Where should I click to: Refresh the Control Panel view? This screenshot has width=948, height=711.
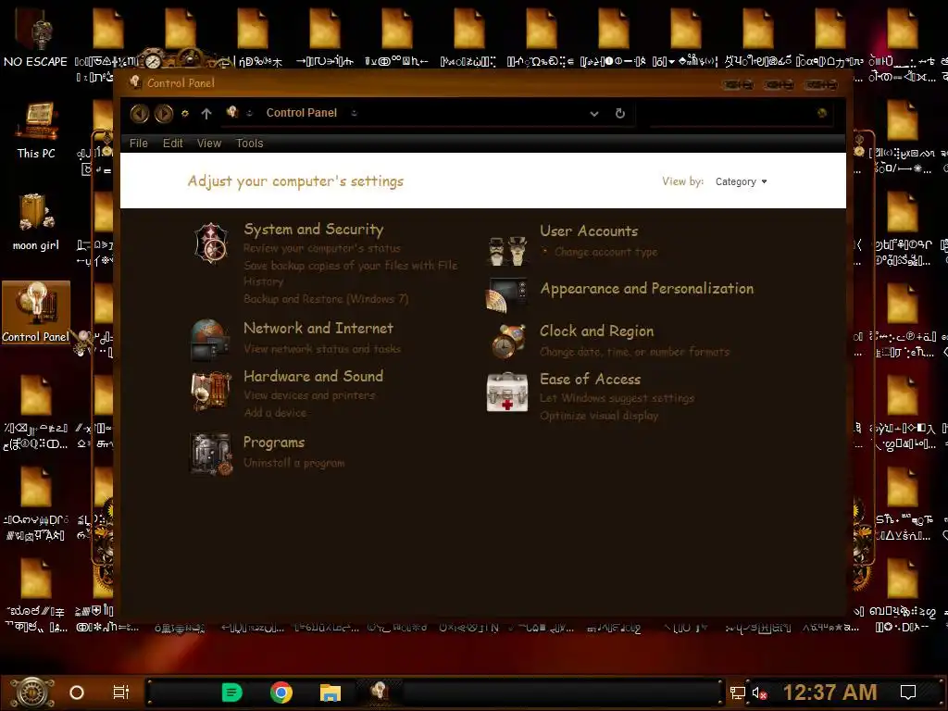[x=619, y=113]
